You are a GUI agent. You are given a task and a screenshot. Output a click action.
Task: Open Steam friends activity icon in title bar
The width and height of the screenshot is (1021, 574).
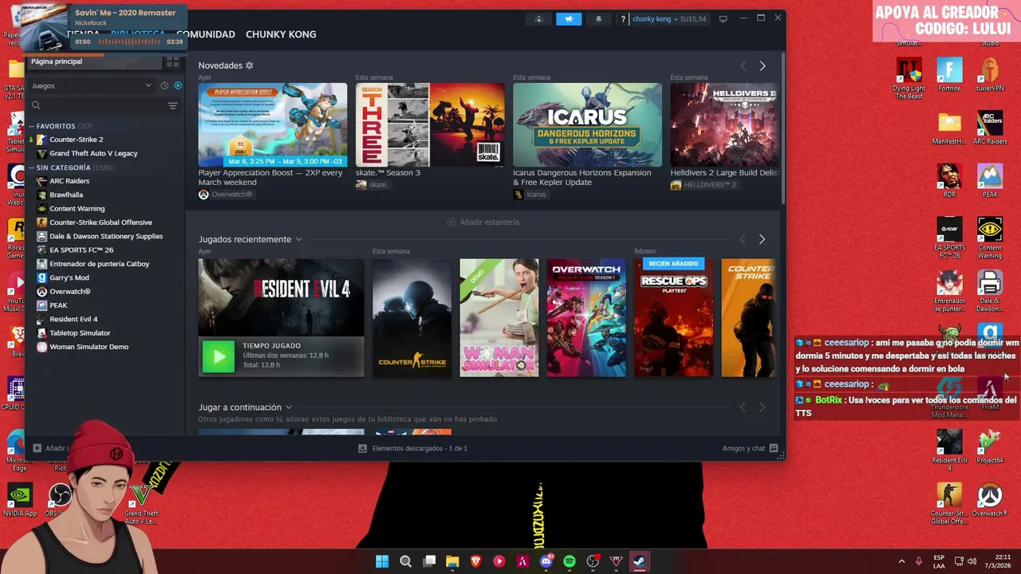(x=539, y=19)
